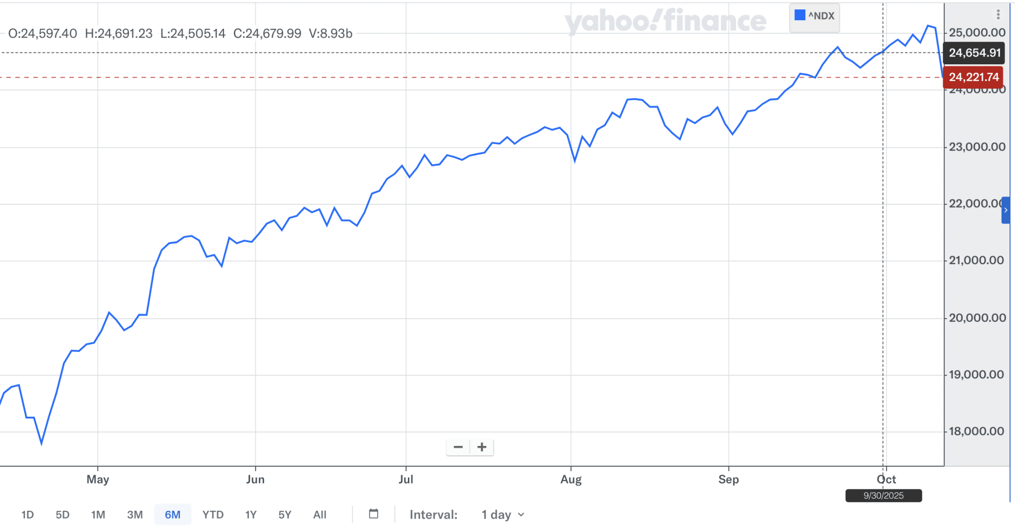
Task: Switch to the 1M range
Action: [98, 515]
